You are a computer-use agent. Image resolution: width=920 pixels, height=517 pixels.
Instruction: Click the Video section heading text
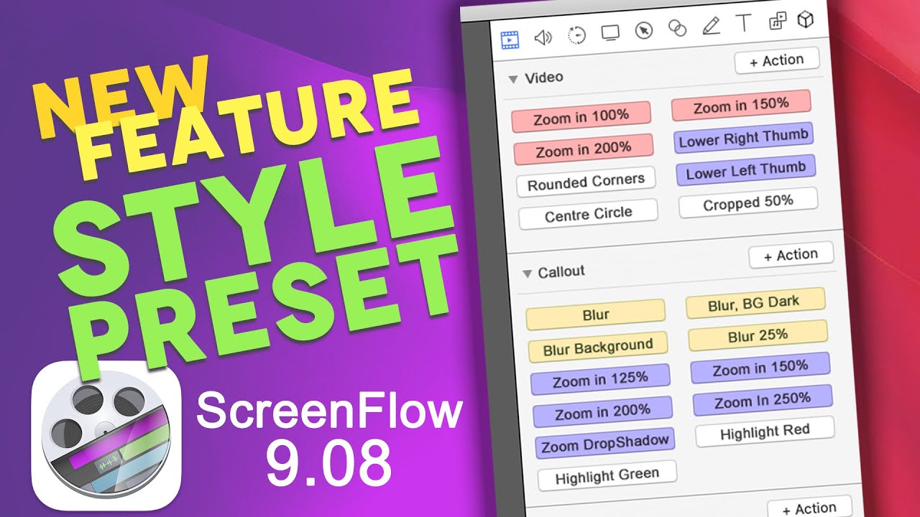[544, 78]
